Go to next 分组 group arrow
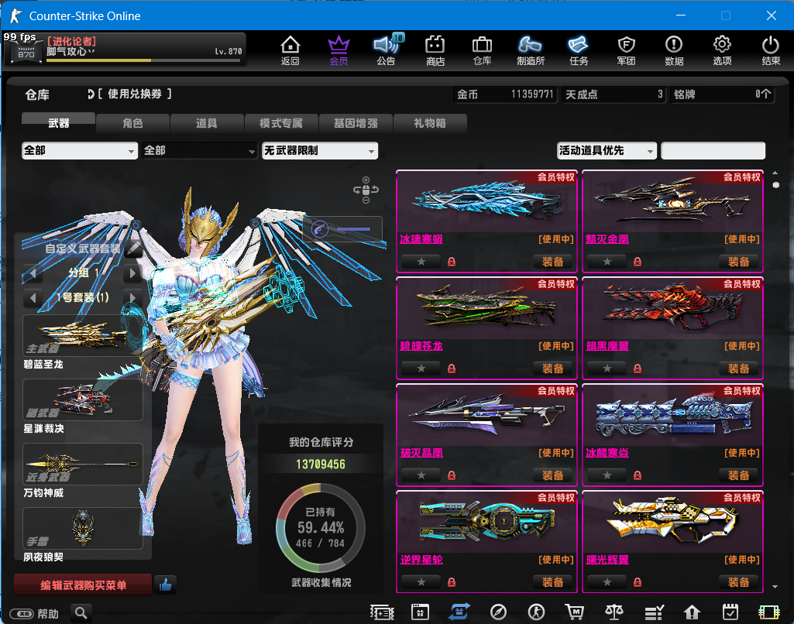Viewport: 794px width, 624px height. click(x=132, y=273)
